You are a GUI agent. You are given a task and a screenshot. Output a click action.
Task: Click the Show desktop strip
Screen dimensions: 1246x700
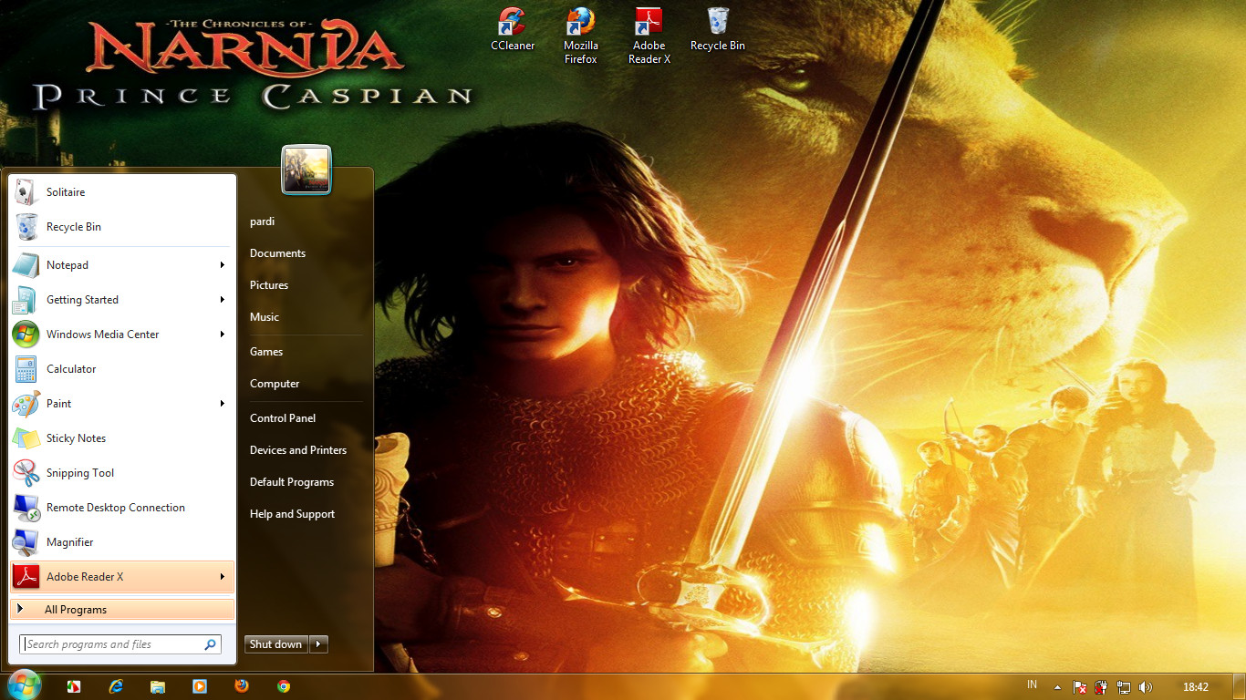[x=1241, y=687]
